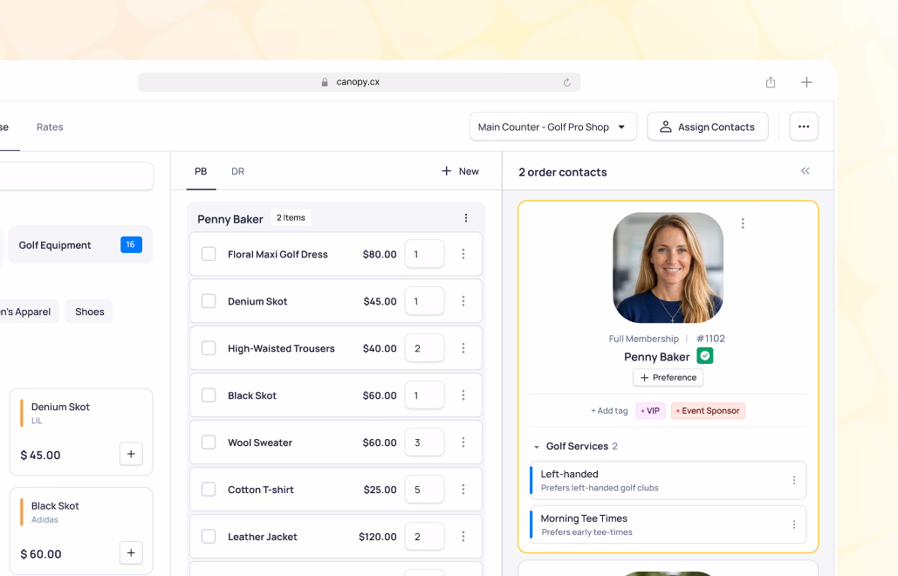The width and height of the screenshot is (898, 576).
Task: Click the Morning Tee Times preference card
Action: click(x=668, y=525)
